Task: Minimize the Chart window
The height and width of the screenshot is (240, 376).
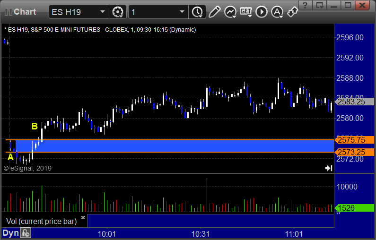Action: [334, 5]
